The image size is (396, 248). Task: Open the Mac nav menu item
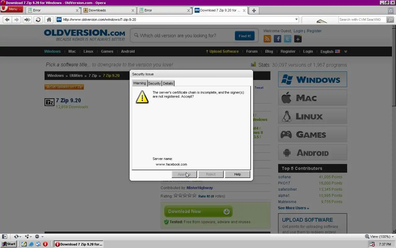pos(72,51)
